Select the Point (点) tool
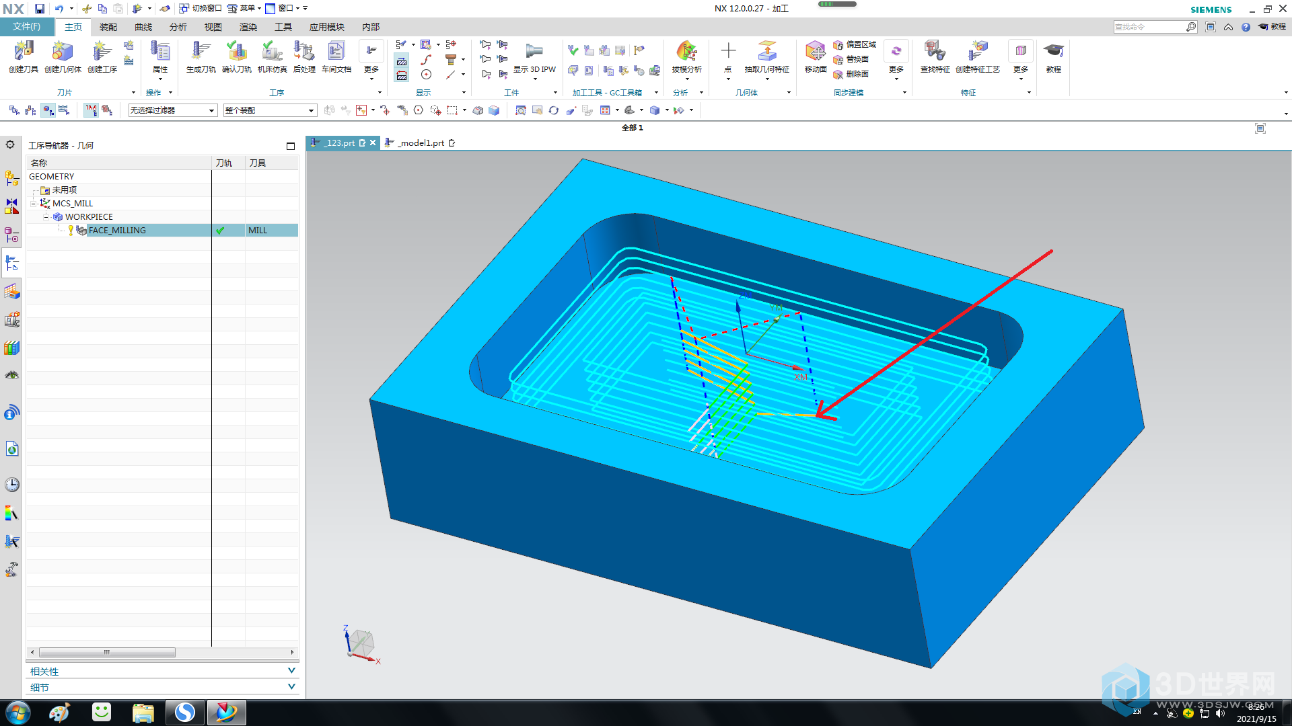This screenshot has height=726, width=1292. tap(728, 56)
